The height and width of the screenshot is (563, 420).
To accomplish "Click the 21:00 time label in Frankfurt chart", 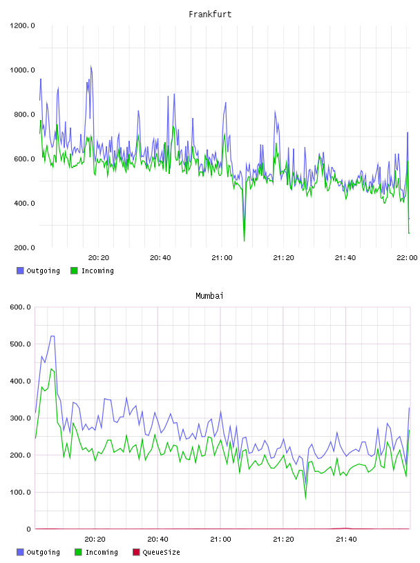I will pyautogui.click(x=222, y=258).
